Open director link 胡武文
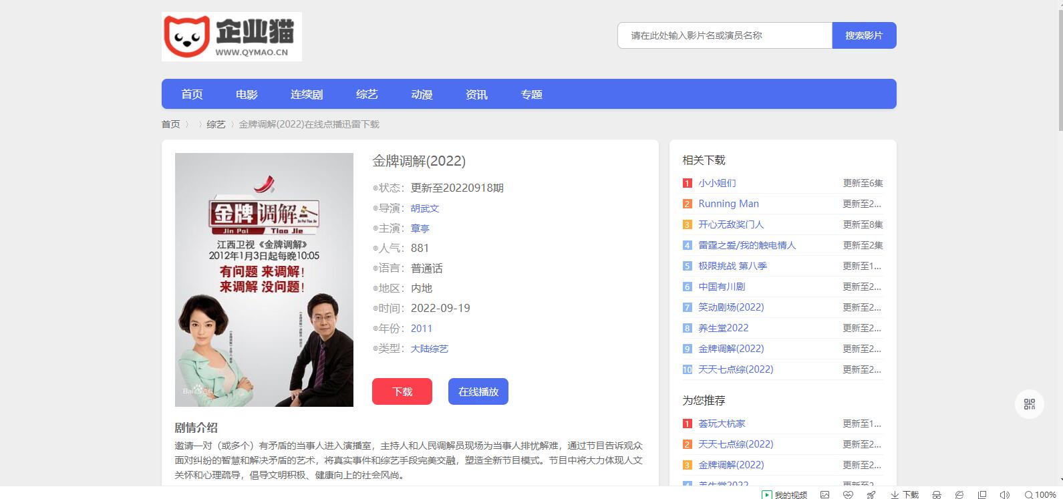 (425, 208)
